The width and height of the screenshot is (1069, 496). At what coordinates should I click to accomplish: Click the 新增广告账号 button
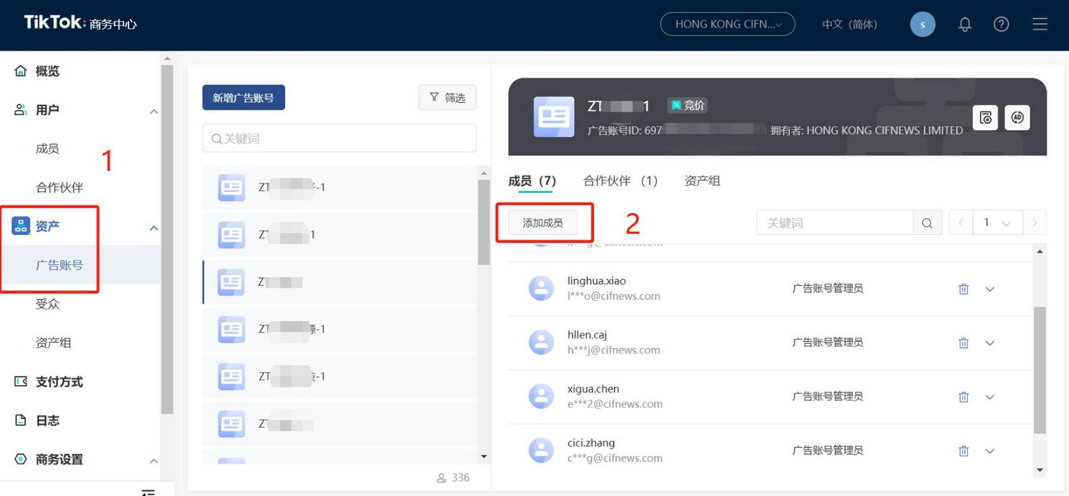(243, 98)
